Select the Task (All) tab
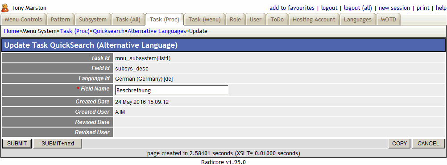Viewport: 447px width, 165px height. pos(128,20)
